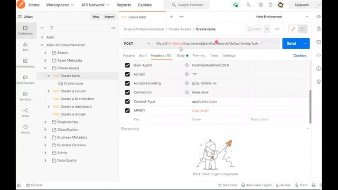Uncheck the Accept-Encoding header checkbox
This screenshot has height=190, width=338.
127,83
